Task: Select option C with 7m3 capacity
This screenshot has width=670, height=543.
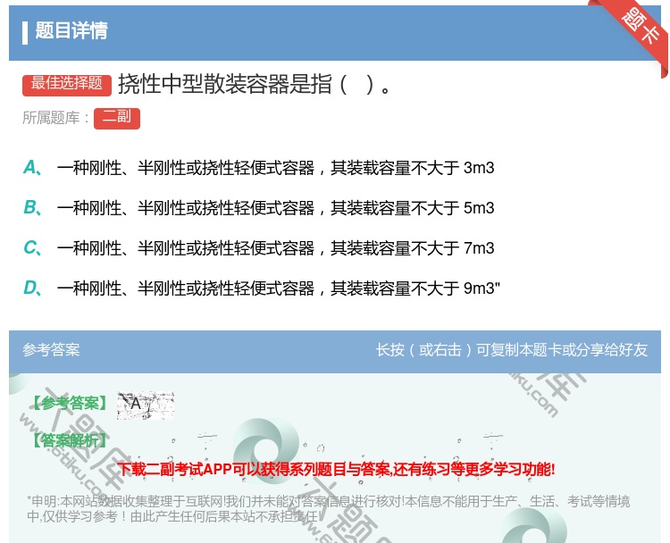Action: [258, 248]
